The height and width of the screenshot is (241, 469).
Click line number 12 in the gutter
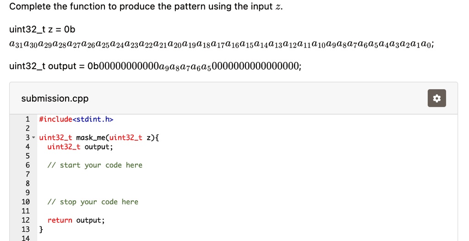pyautogui.click(x=26, y=220)
